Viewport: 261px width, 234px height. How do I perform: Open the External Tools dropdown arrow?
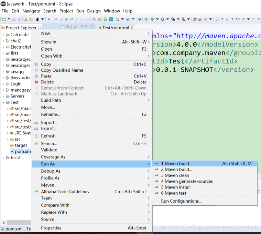[188, 19]
